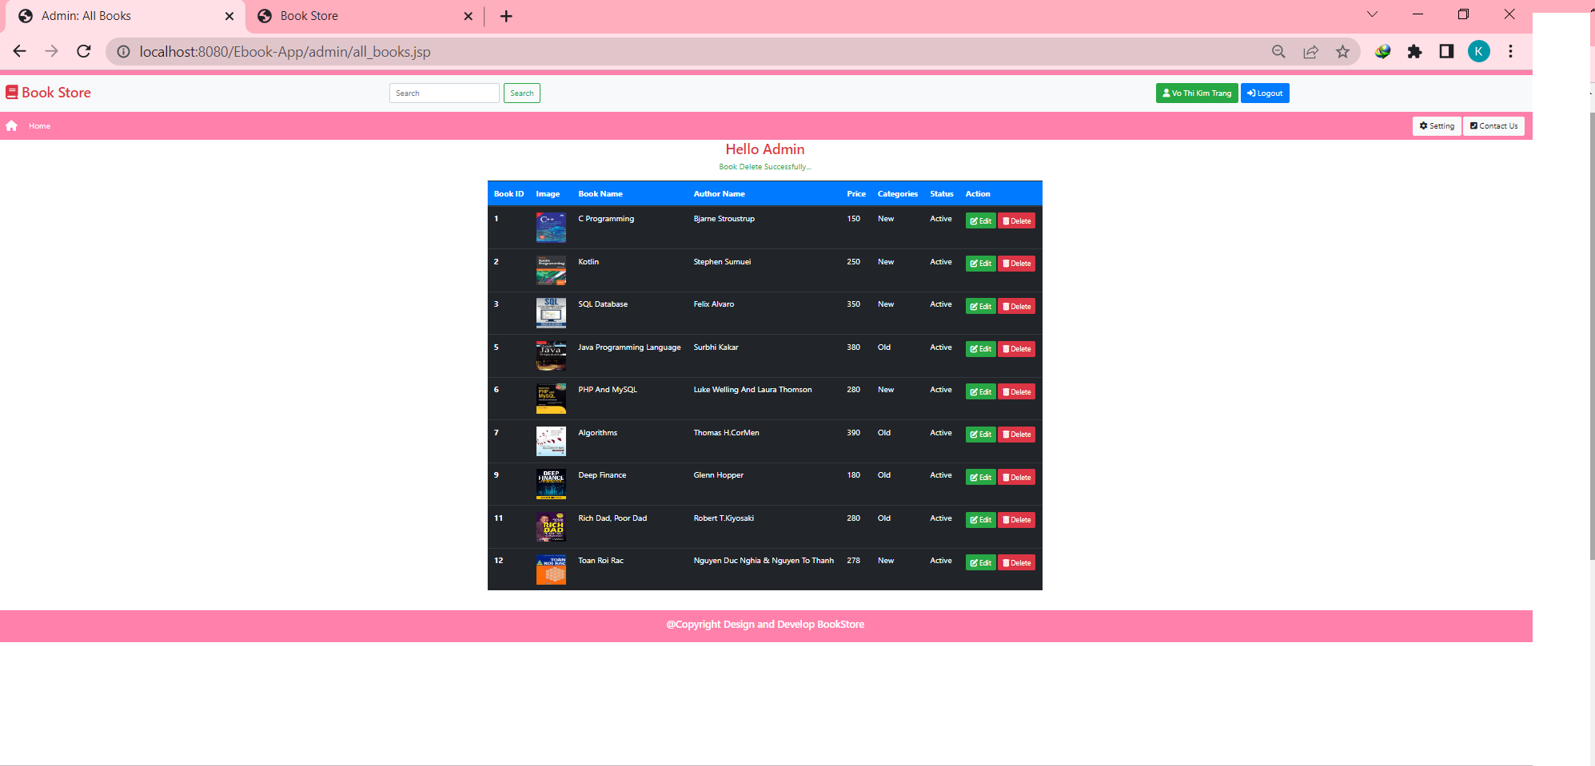Image resolution: width=1595 pixels, height=766 pixels.
Task: Click the tab search chevron
Action: tap(1372, 14)
